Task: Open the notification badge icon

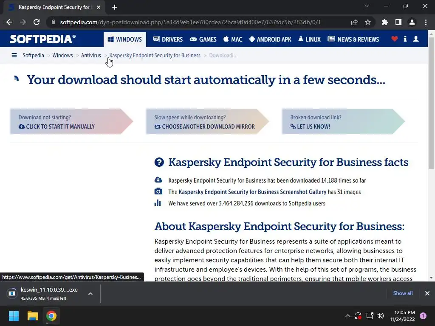Action: pyautogui.click(x=423, y=316)
